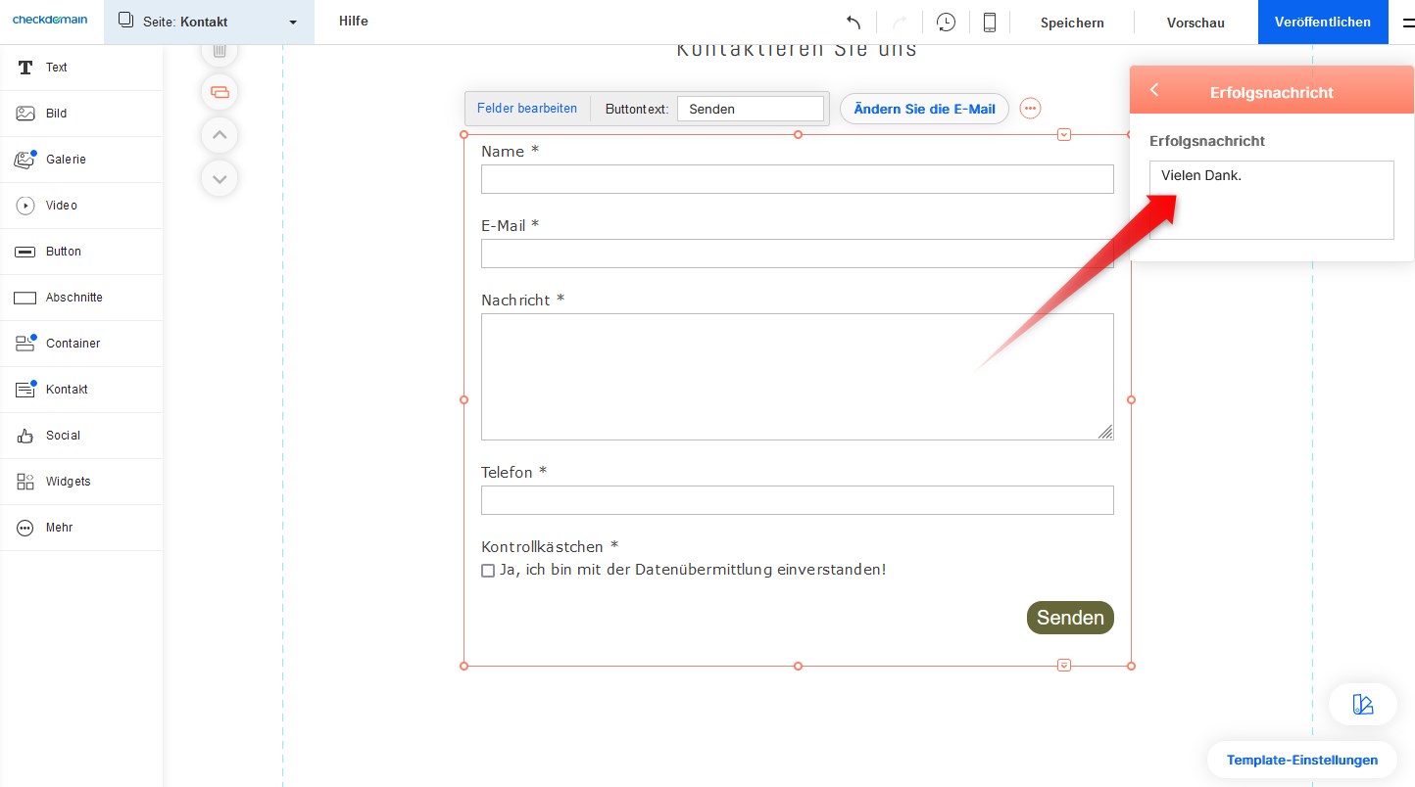Move element up with chevron button

coord(220,135)
